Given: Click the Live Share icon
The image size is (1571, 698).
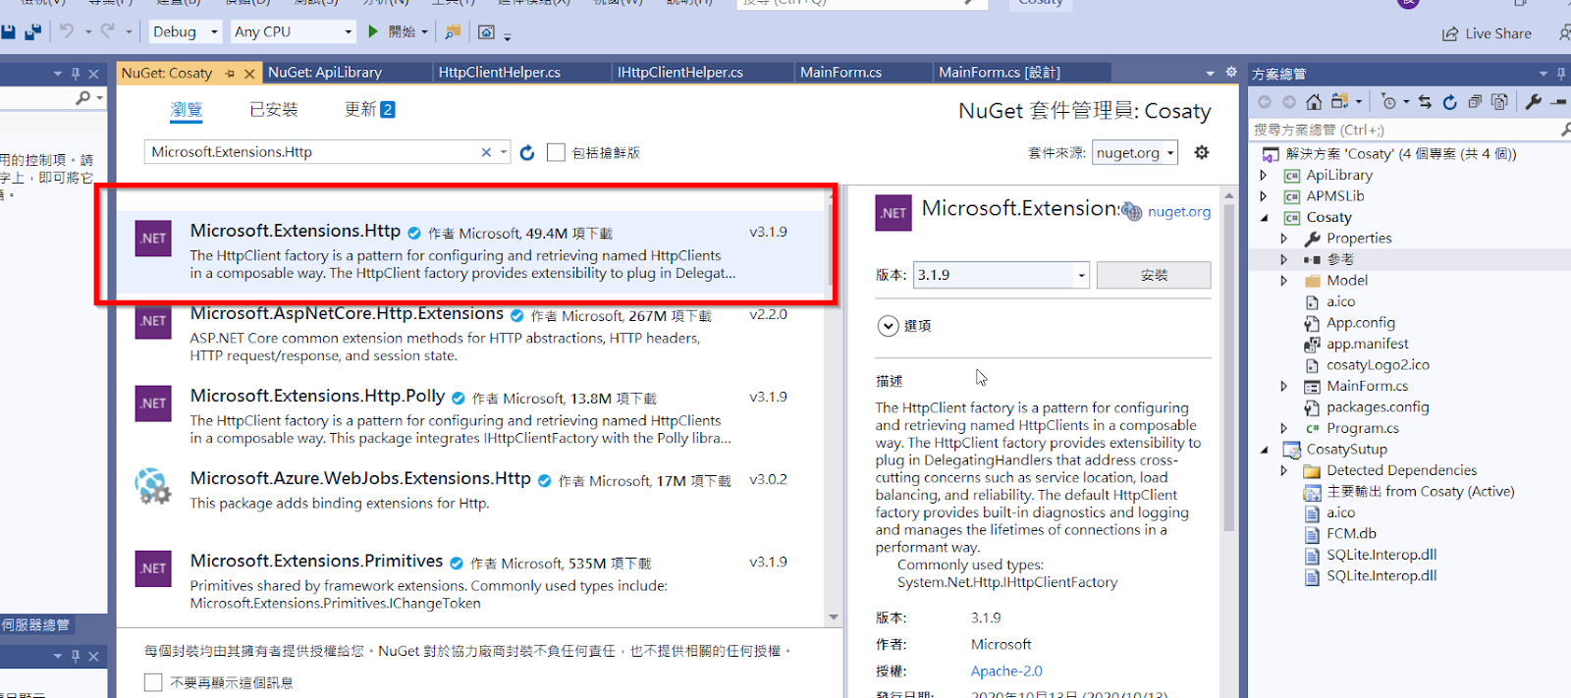Looking at the screenshot, I should tap(1450, 34).
